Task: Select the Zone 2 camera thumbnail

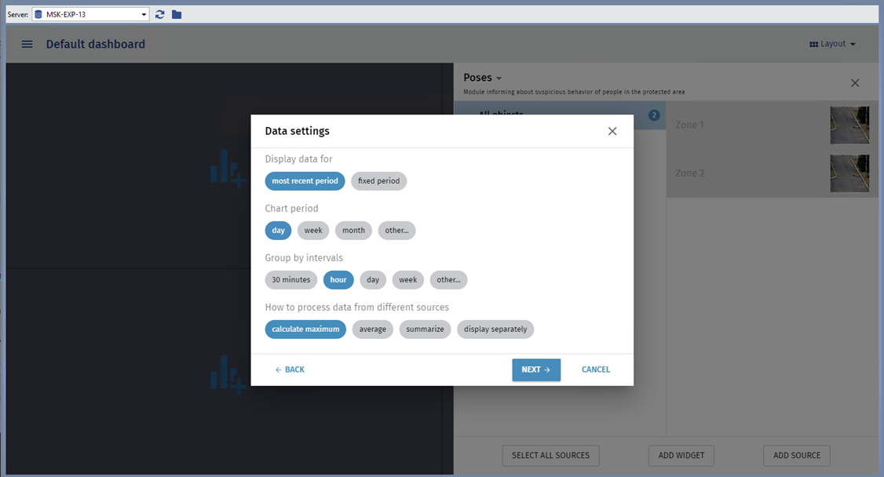Action: point(849,173)
